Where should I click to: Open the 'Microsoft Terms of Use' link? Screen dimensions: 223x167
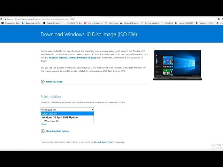click(x=103, y=142)
